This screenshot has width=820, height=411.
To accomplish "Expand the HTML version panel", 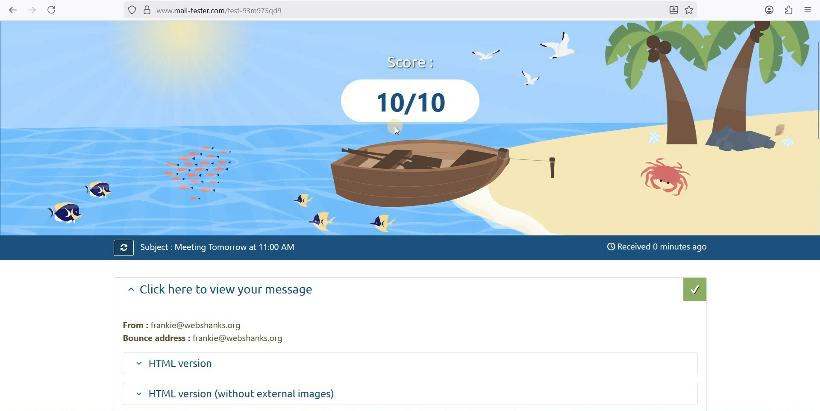I will [410, 364].
